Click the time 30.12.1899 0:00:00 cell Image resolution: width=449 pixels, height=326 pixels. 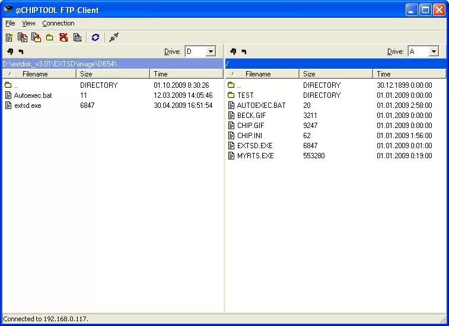pyautogui.click(x=405, y=85)
